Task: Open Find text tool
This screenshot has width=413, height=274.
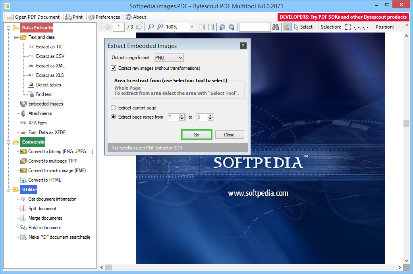Action: 44,94
